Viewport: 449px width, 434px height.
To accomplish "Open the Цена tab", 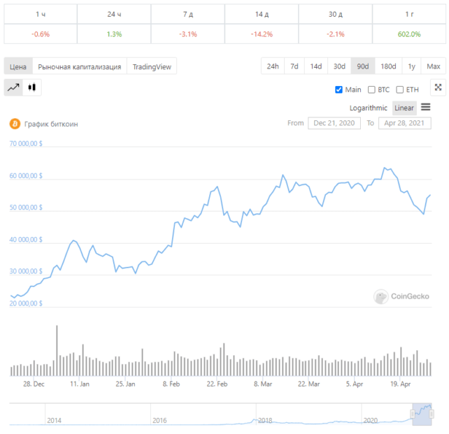I will [18, 66].
